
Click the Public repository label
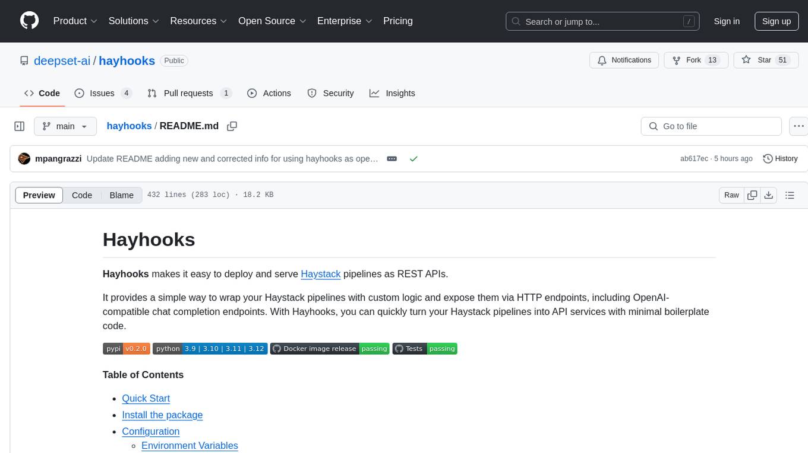[x=174, y=60]
